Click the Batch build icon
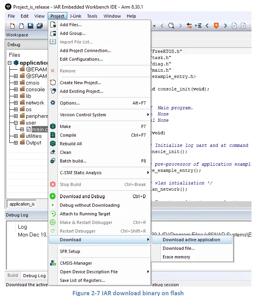The width and height of the screenshot is (255, 296). point(53,161)
